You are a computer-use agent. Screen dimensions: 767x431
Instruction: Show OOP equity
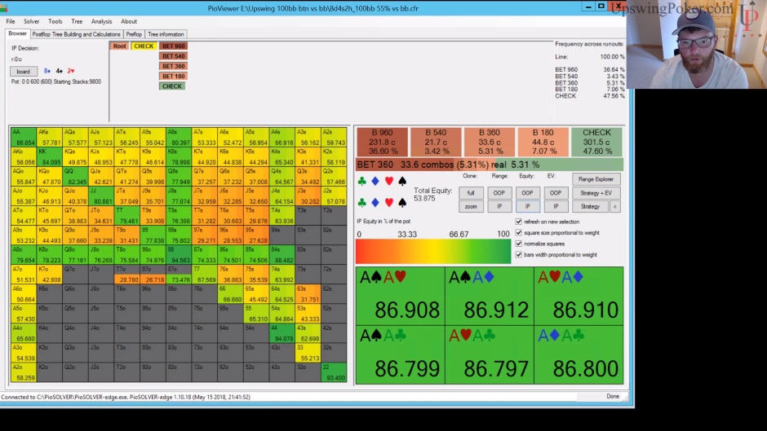click(x=527, y=193)
